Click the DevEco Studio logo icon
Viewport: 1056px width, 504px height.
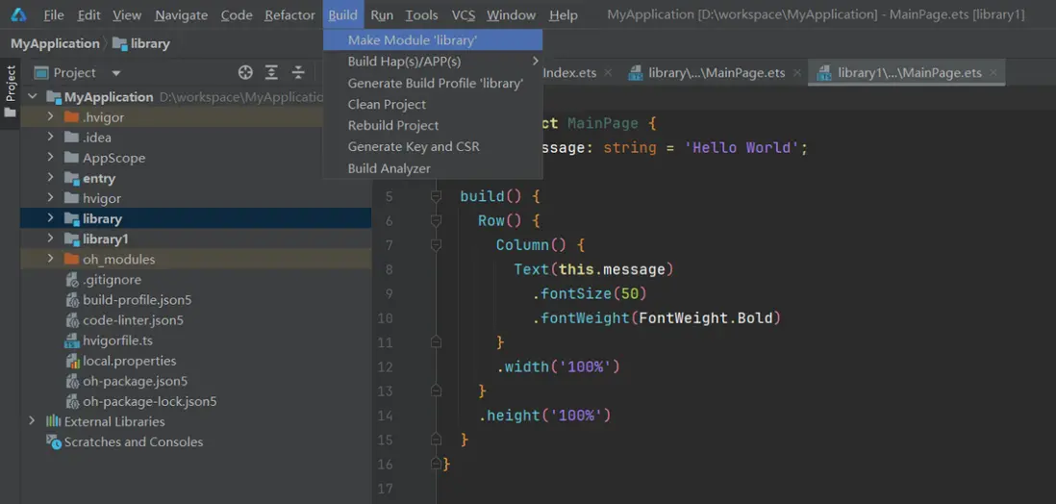(x=18, y=14)
